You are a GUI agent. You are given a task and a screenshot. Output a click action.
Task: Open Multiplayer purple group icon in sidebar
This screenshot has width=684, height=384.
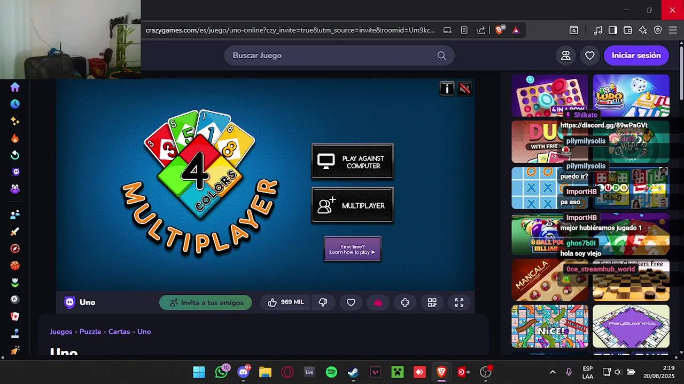point(15,189)
